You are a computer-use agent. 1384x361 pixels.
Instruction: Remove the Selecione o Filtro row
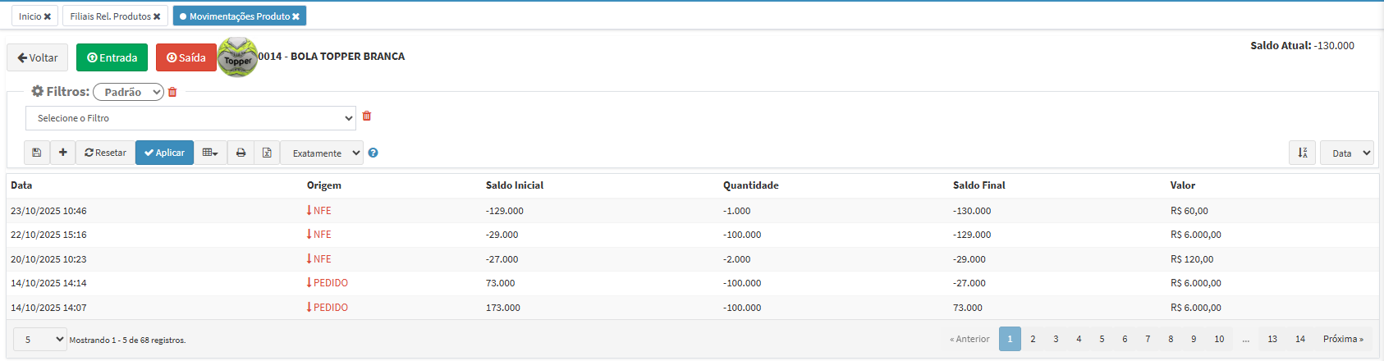[x=367, y=117]
